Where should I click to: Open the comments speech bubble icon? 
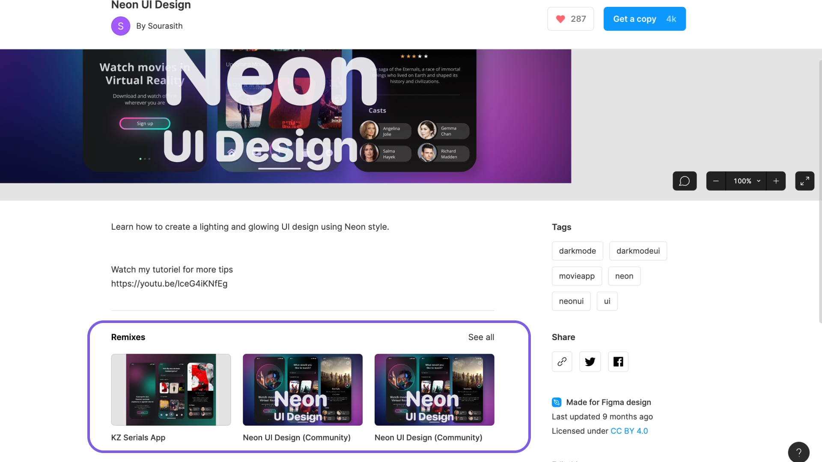[x=684, y=181]
